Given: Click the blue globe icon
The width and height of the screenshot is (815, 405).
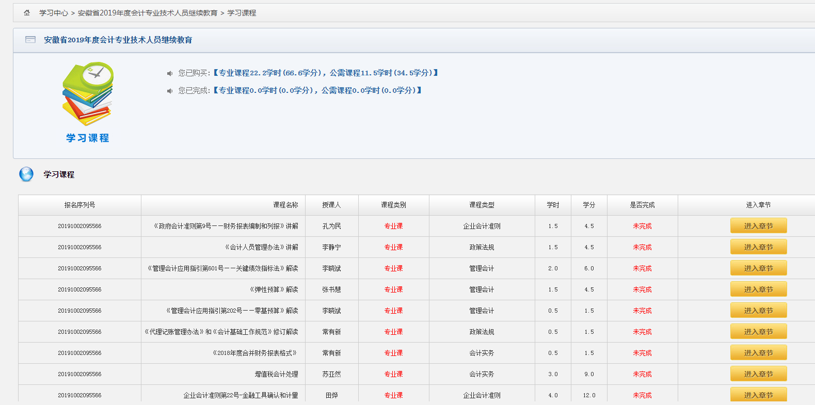Looking at the screenshot, I should pyautogui.click(x=26, y=174).
